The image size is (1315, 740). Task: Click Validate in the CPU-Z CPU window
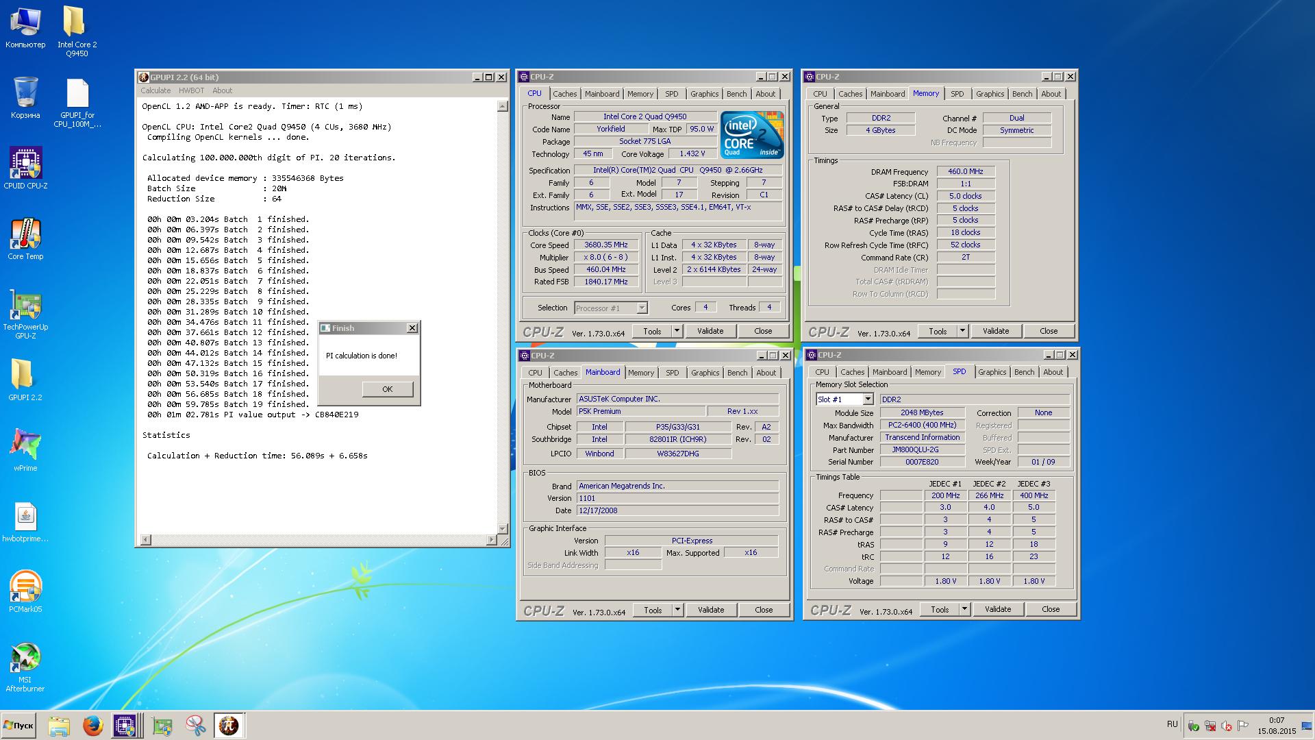[x=710, y=331]
